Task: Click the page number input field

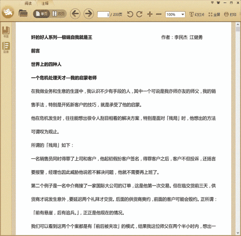Action: click(x=104, y=15)
